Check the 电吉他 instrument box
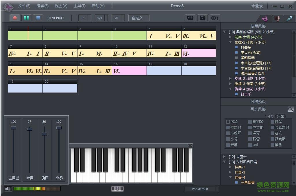Image resolution: width=296 pixels, height=196 pixels. (x=250, y=127)
